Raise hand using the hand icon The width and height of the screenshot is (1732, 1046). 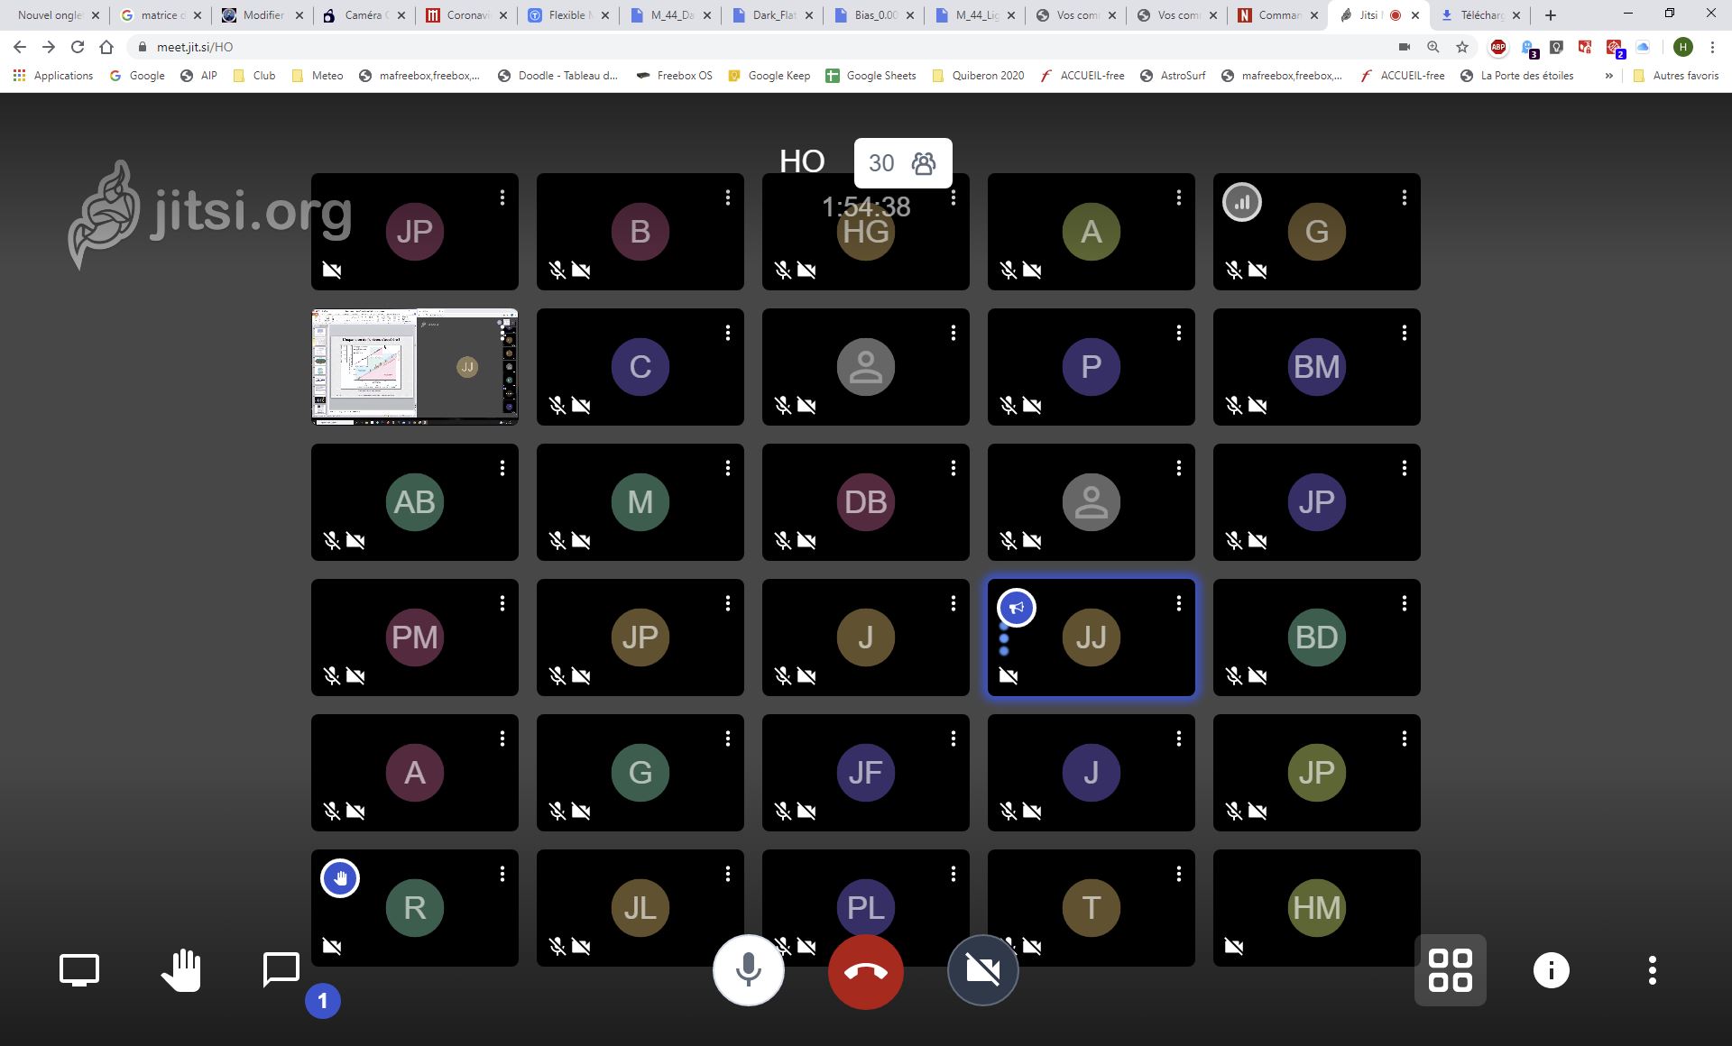point(181,970)
